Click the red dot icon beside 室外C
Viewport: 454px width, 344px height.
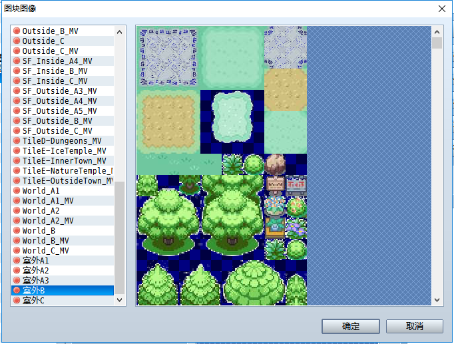coord(17,300)
